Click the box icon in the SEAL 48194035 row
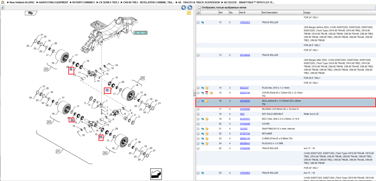This screenshot has width=376, height=181. [206, 101]
